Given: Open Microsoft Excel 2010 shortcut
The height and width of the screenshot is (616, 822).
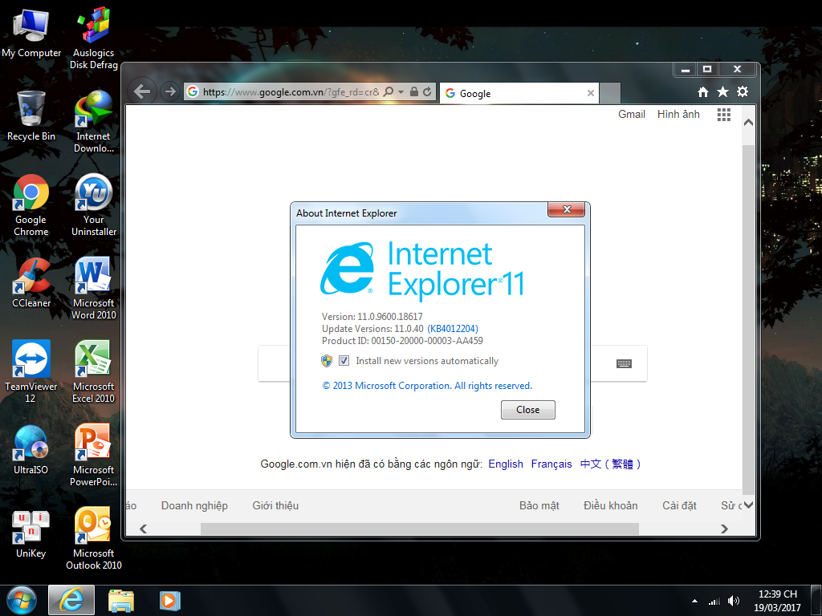Looking at the screenshot, I should click(93, 371).
